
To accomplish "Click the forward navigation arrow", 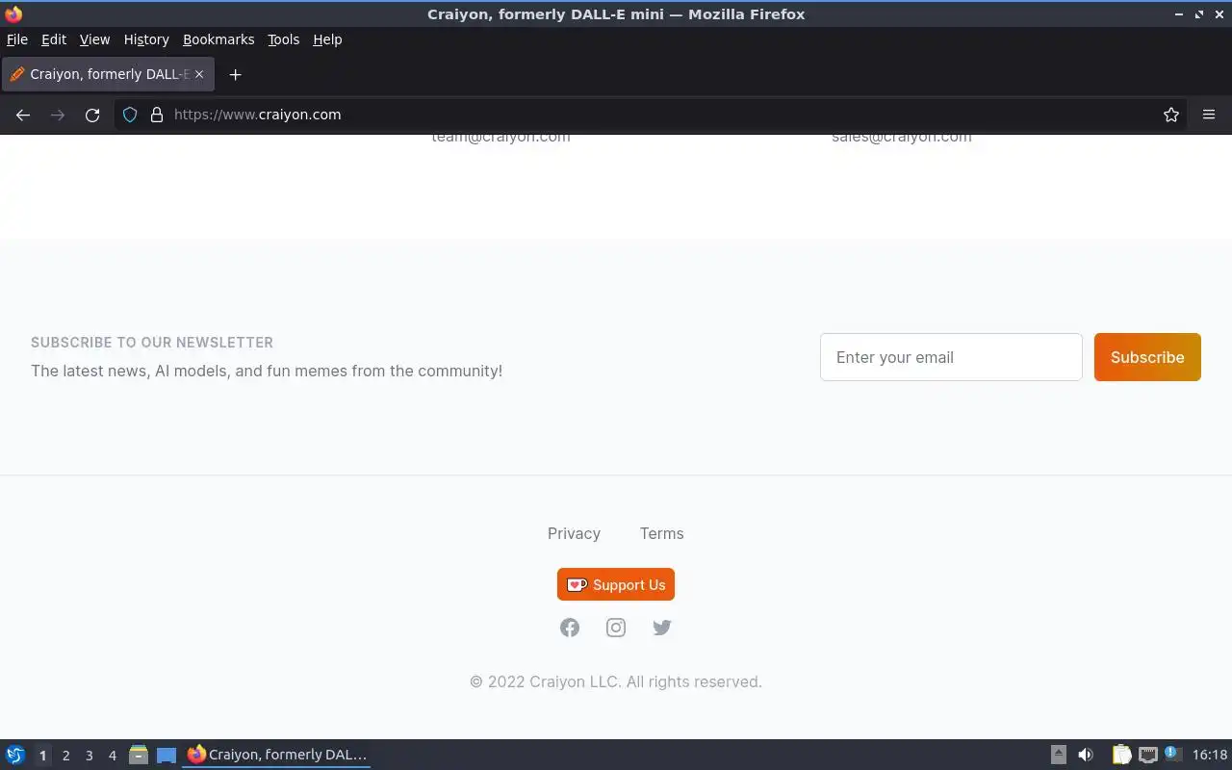I will point(58,115).
